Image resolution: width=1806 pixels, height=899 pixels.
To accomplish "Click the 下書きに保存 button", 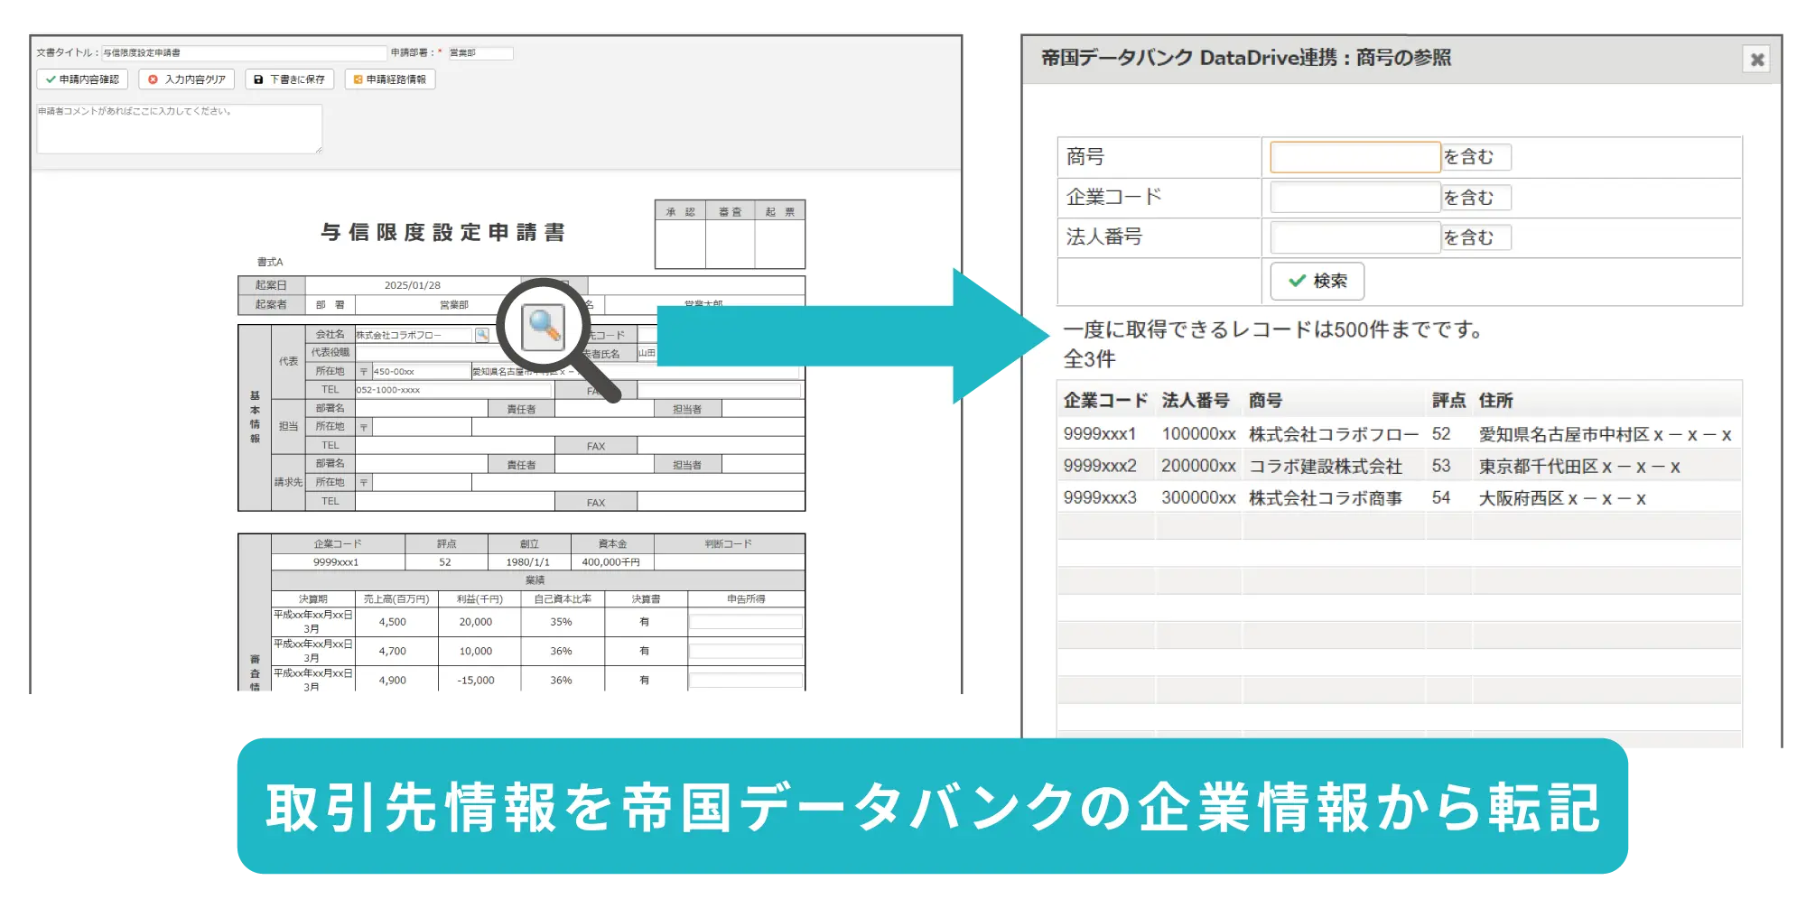I will pos(289,79).
